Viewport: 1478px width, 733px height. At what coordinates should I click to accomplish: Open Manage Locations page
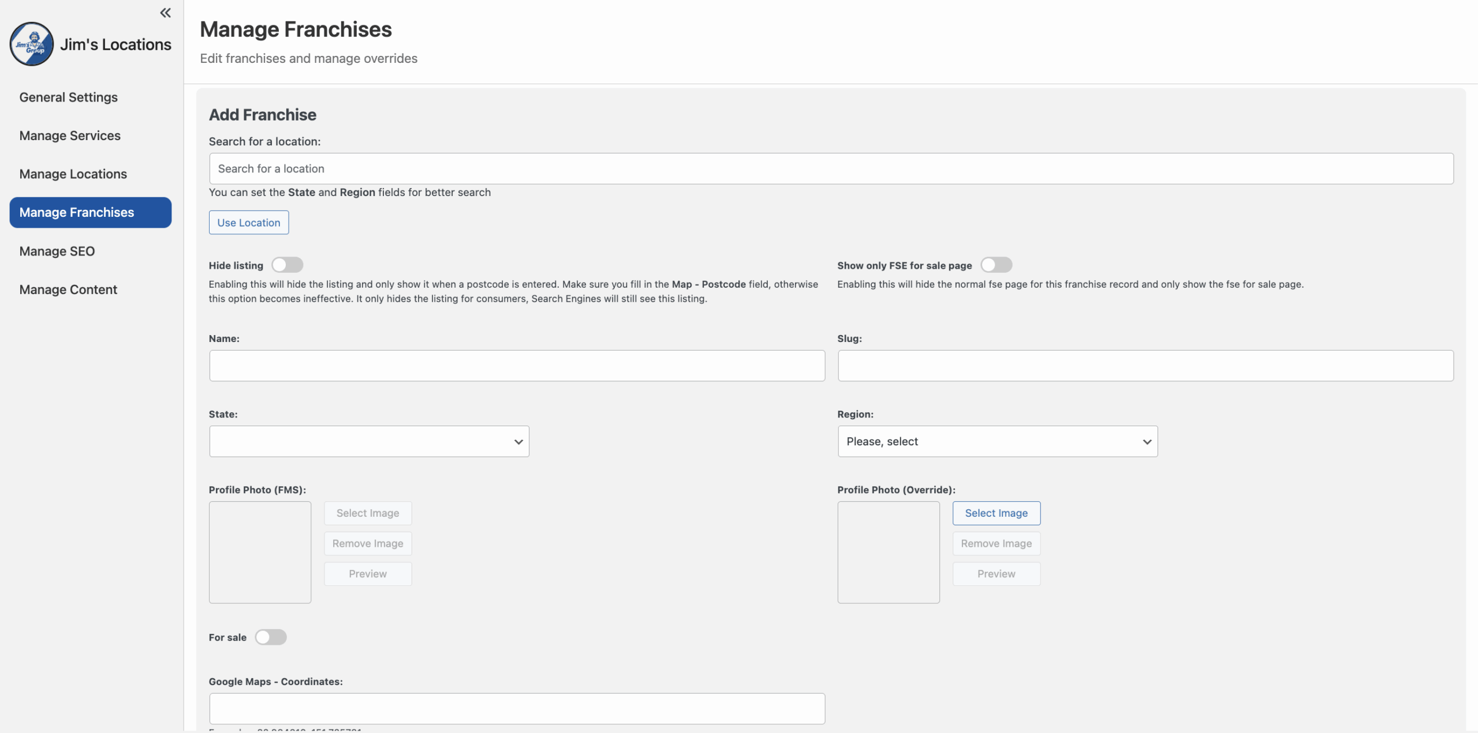pos(73,174)
